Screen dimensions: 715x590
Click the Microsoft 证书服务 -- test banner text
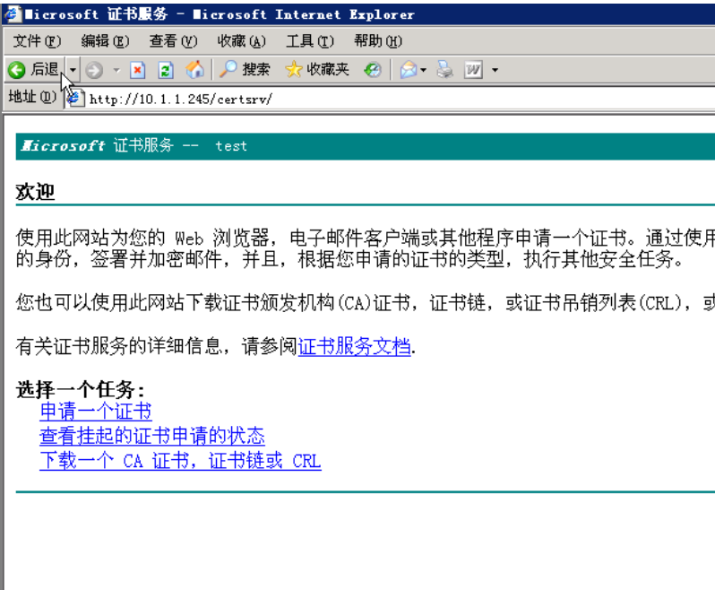point(134,146)
